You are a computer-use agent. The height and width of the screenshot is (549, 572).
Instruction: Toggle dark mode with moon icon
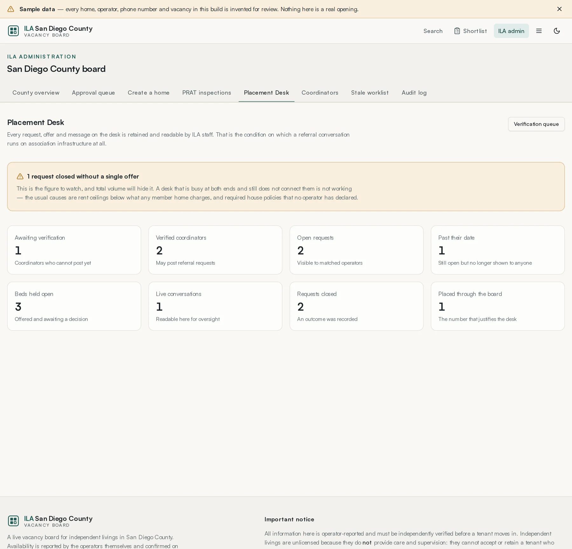[x=557, y=31]
